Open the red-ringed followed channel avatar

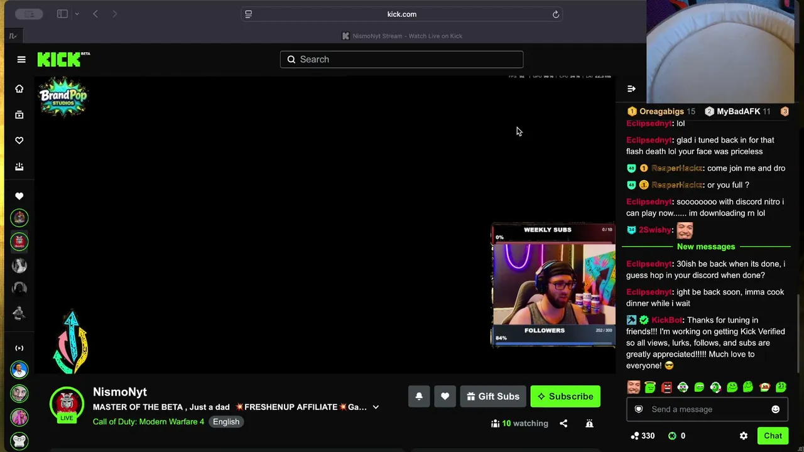point(19,242)
